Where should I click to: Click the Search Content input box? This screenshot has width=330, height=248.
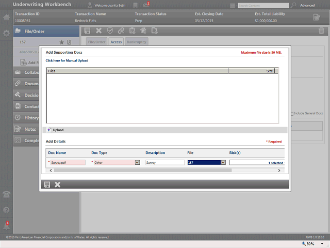[x=263, y=6]
